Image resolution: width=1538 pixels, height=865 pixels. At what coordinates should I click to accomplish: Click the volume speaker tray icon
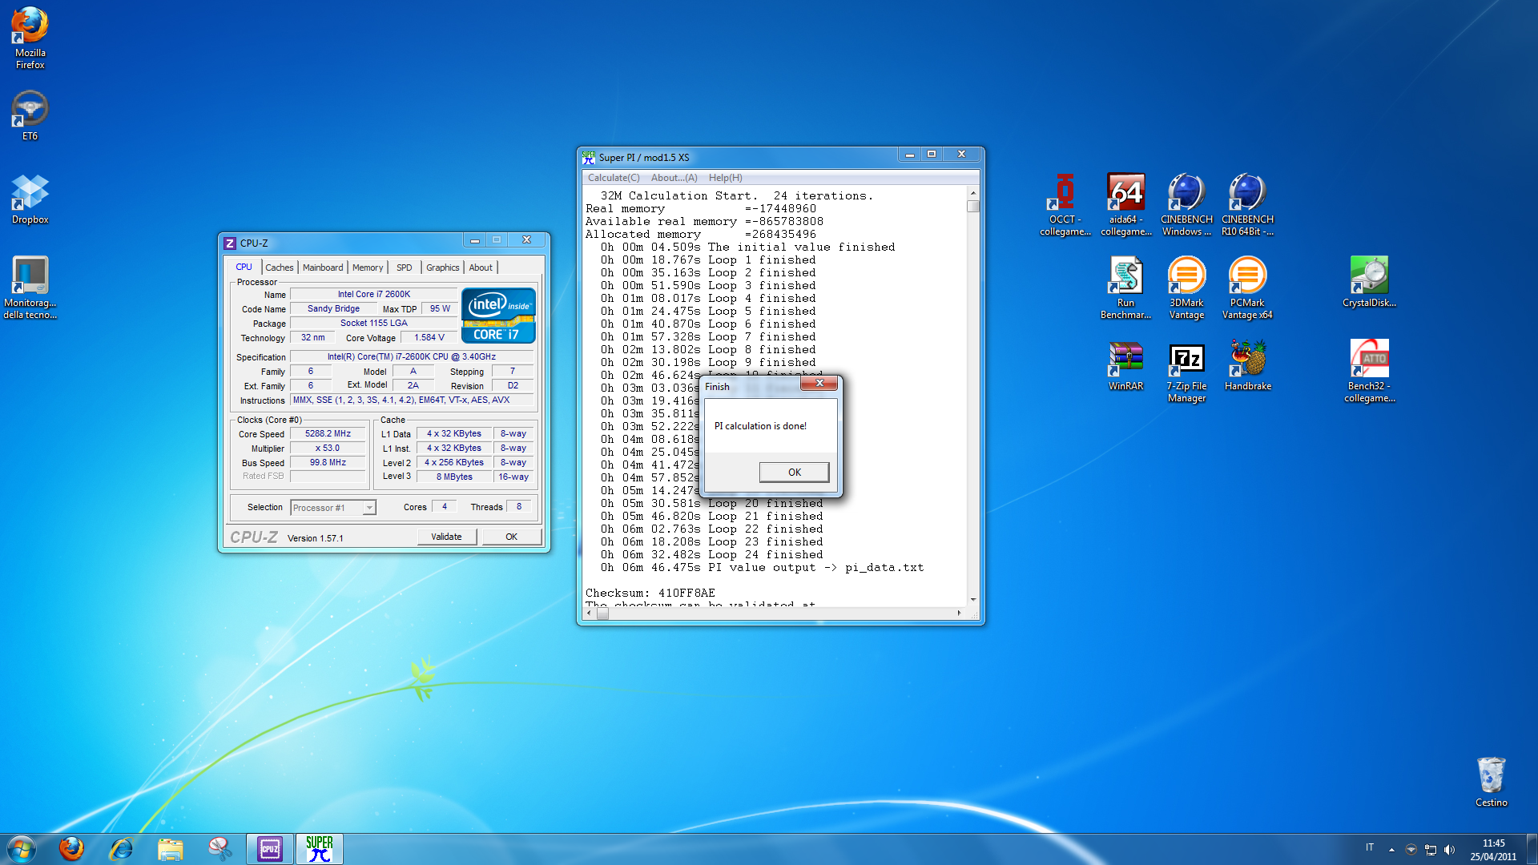pos(1449,850)
